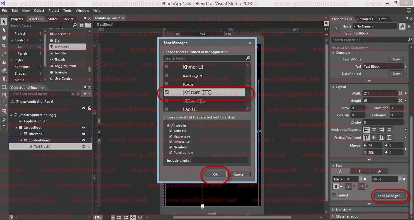Collapse the Layout properties section
The height and width of the screenshot is (220, 414).
(x=333, y=87)
